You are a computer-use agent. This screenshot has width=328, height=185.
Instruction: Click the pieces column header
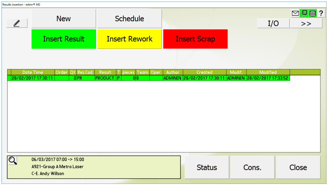(128, 72)
